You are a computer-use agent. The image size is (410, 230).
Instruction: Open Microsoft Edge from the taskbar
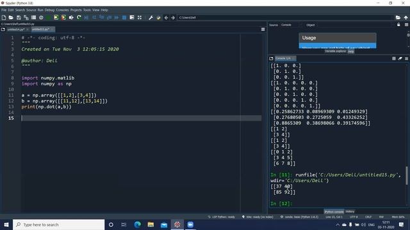pyautogui.click(x=138, y=224)
